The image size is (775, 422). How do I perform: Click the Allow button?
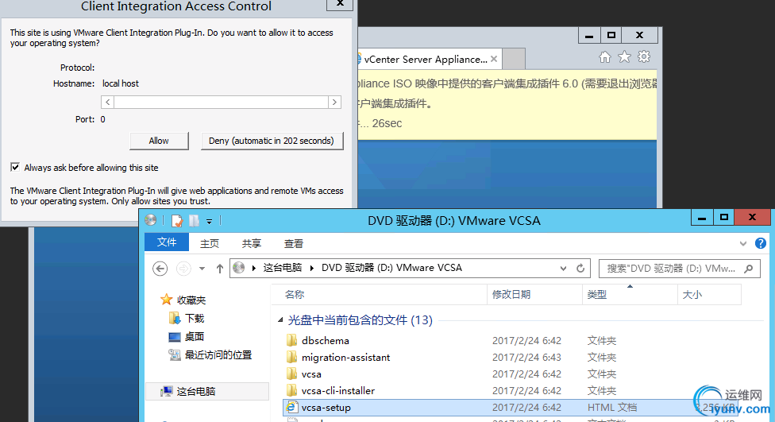(159, 141)
